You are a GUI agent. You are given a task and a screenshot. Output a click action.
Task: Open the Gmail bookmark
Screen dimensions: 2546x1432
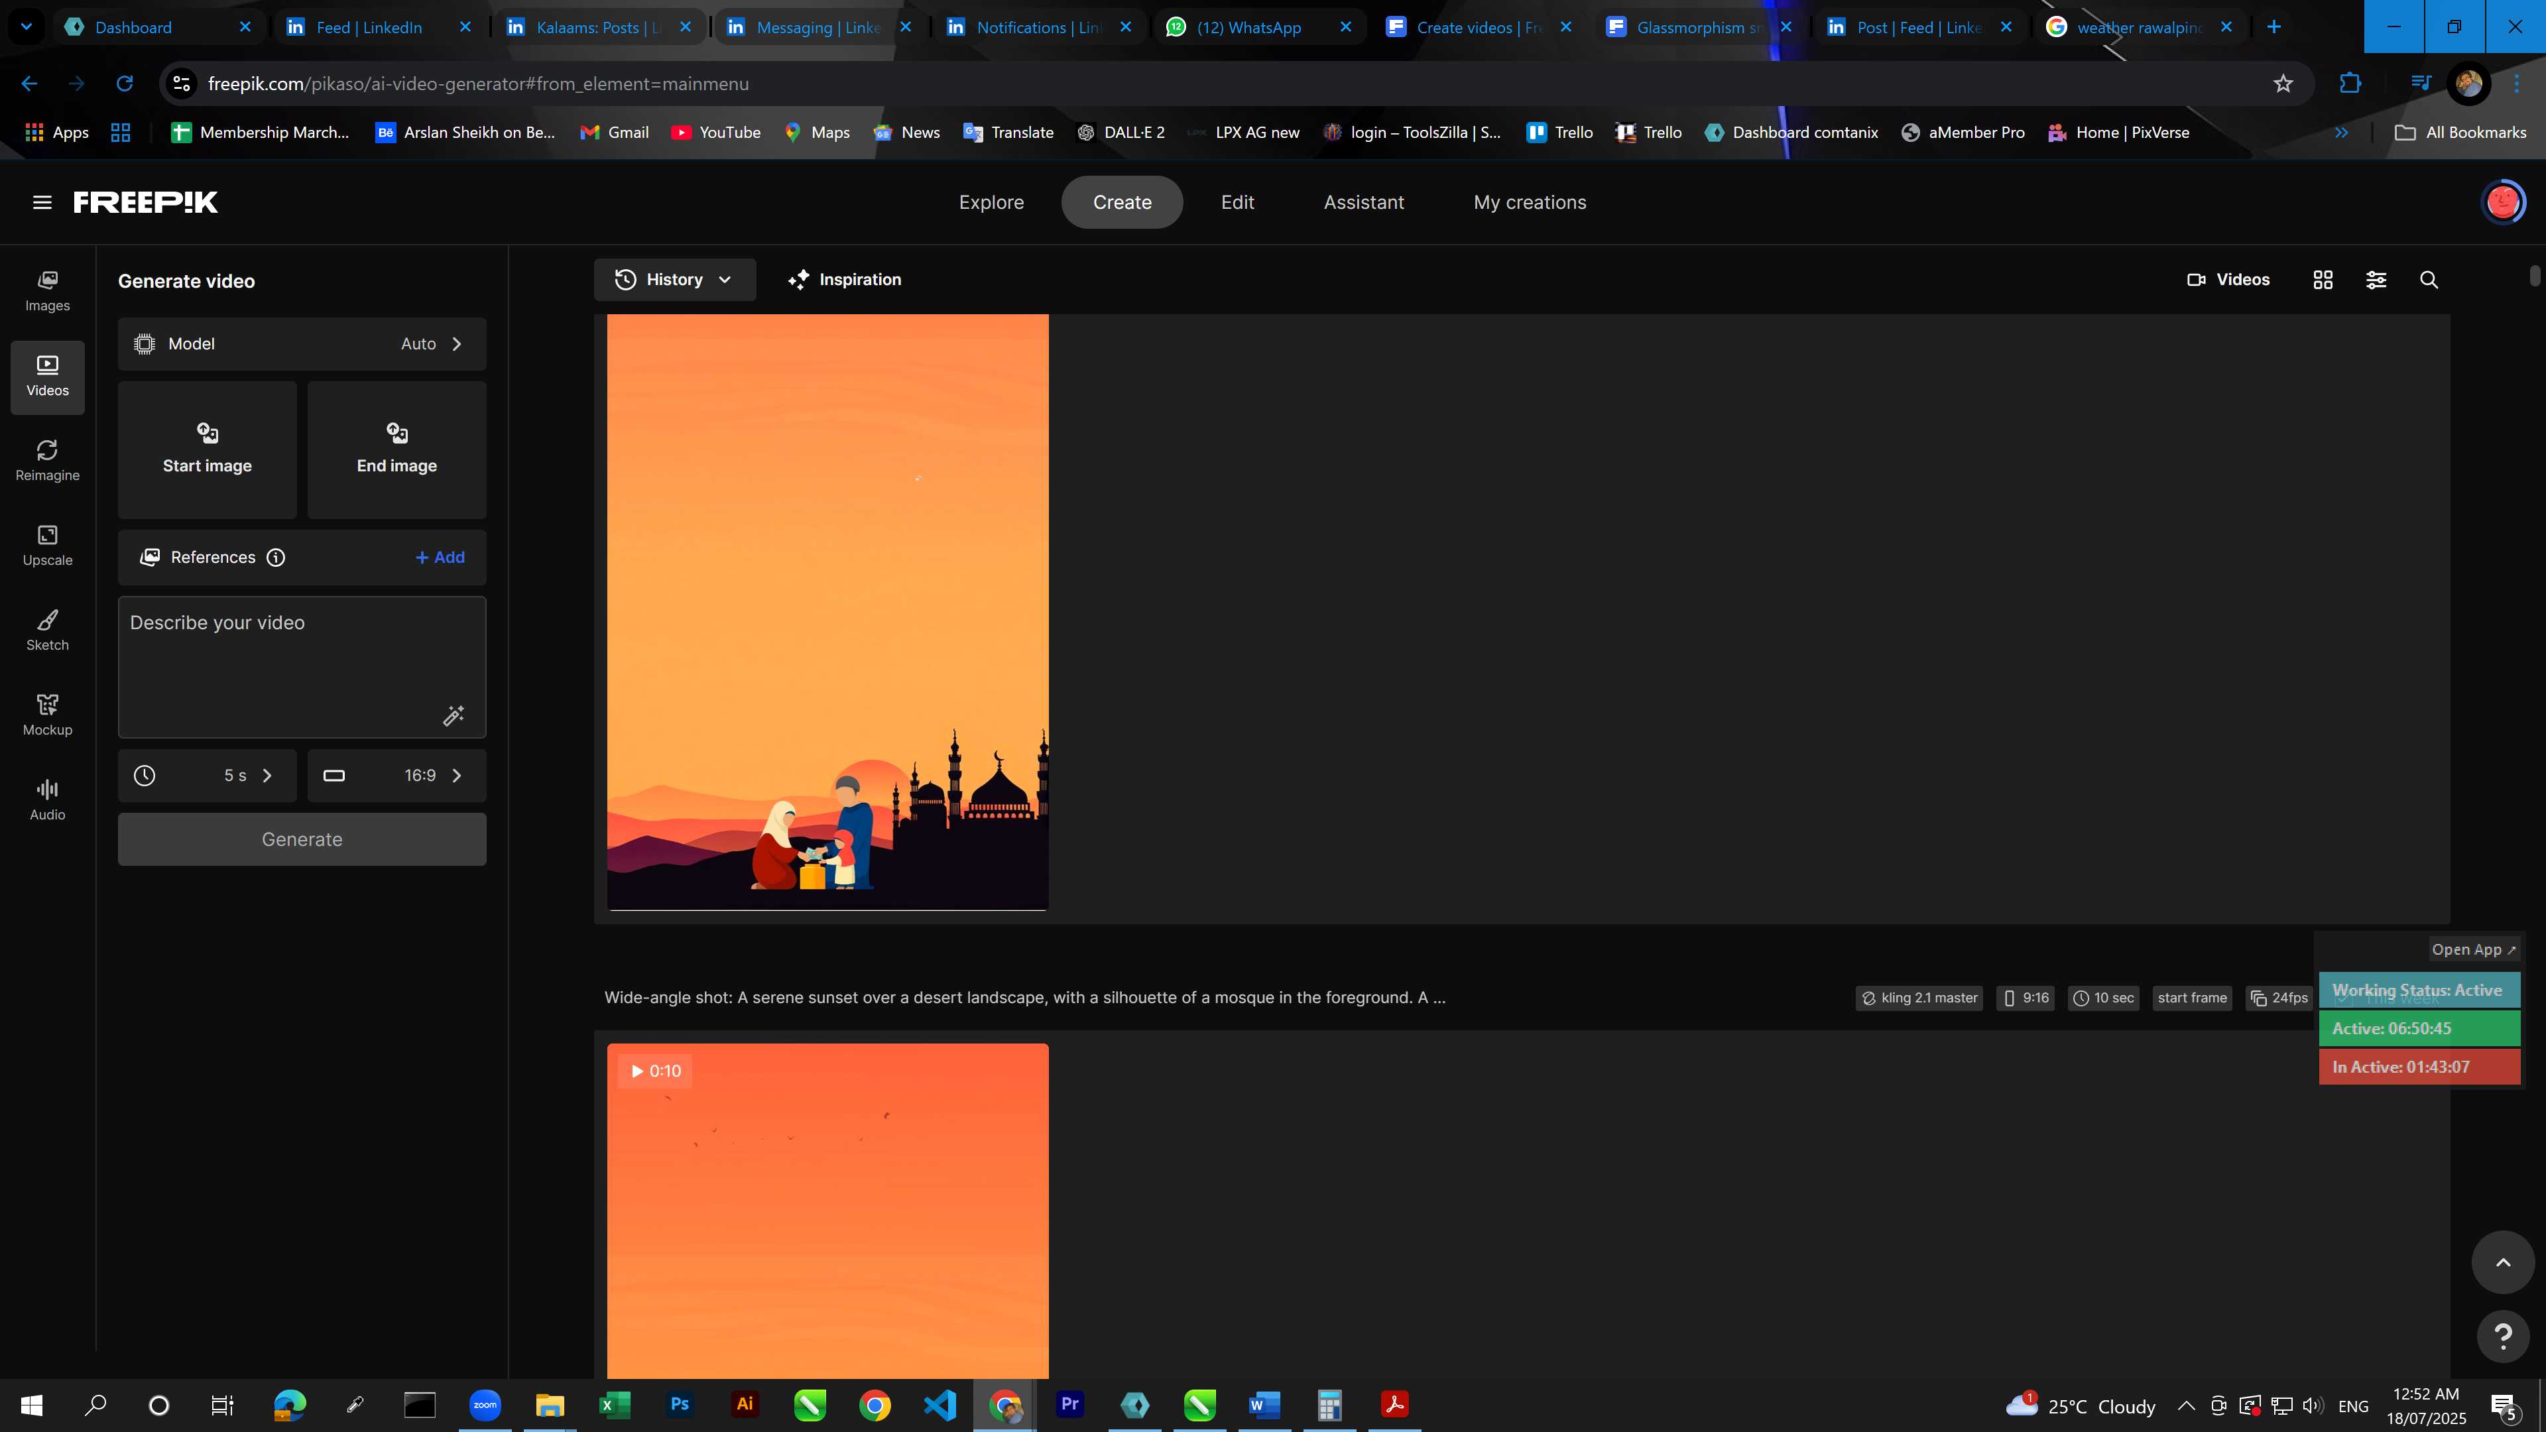pos(614,133)
